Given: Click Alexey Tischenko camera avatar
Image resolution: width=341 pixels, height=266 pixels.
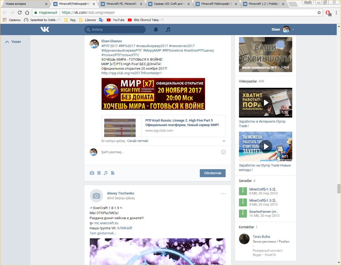Looking at the screenshot, I should point(96,196).
